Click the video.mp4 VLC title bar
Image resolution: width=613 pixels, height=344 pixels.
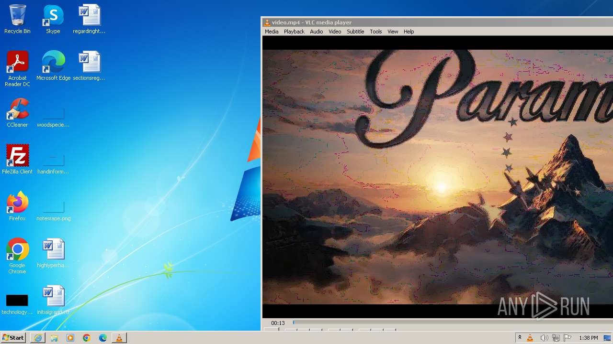(x=438, y=22)
